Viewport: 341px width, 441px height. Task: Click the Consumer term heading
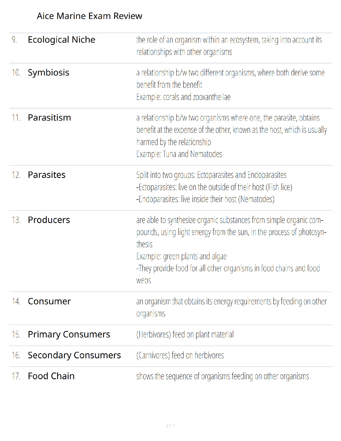click(49, 301)
